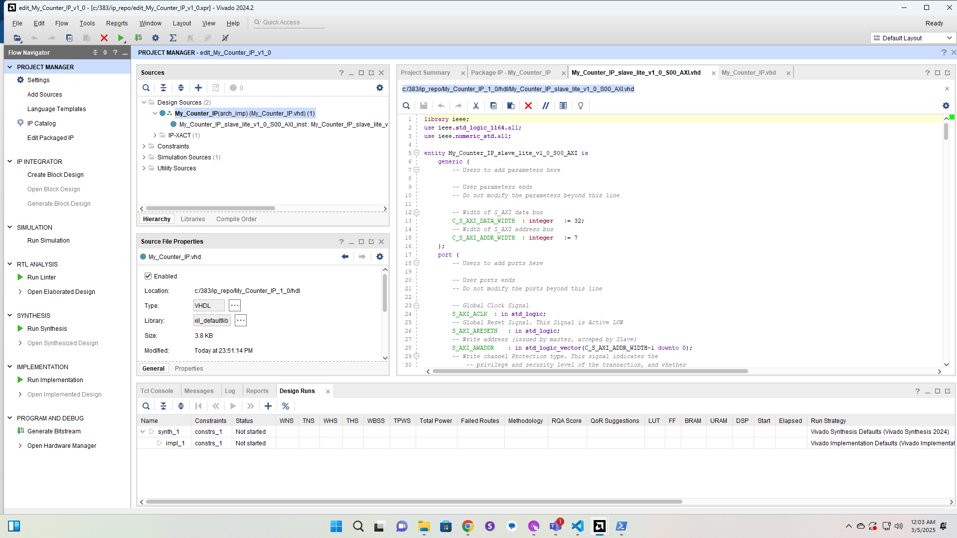957x538 pixels.
Task: Uncheck the Enabled checkbox
Action: [x=148, y=276]
